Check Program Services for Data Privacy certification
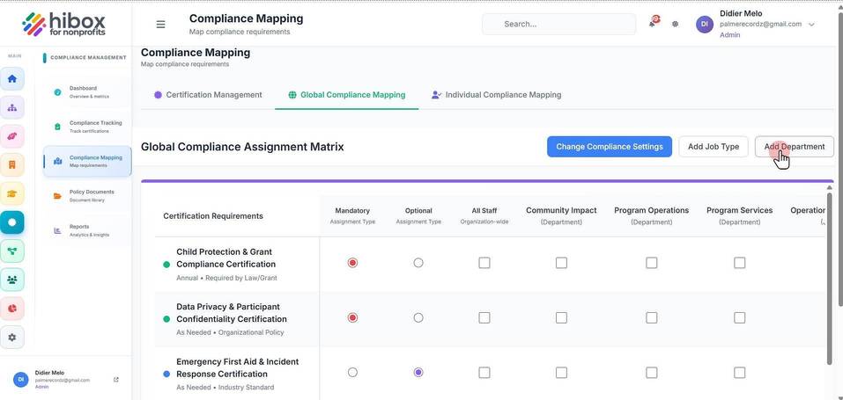The height and width of the screenshot is (400, 843). [x=740, y=318]
